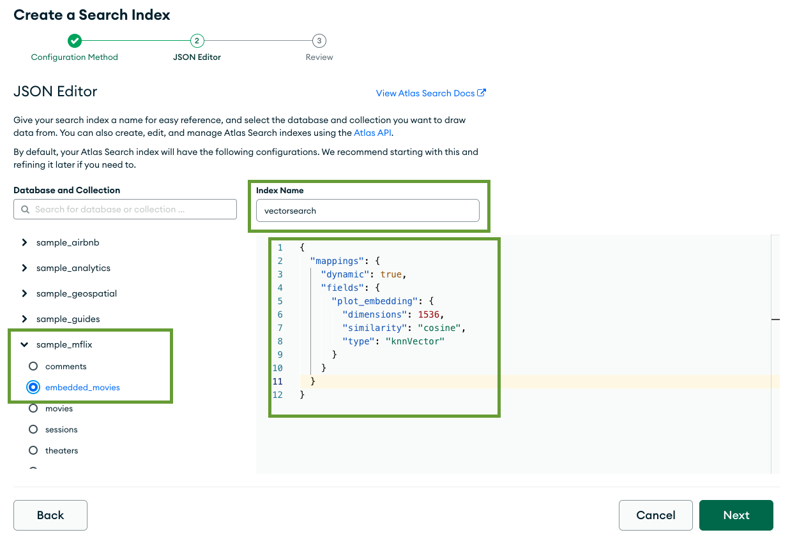This screenshot has height=551, width=790.
Task: Click the "knnVector" type value
Action: (x=414, y=341)
